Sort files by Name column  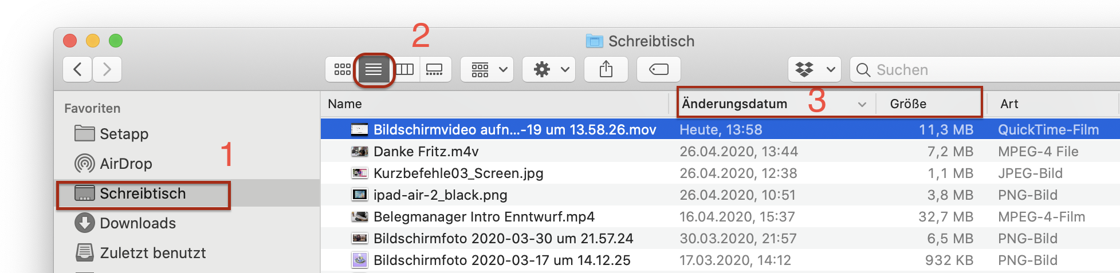point(345,104)
